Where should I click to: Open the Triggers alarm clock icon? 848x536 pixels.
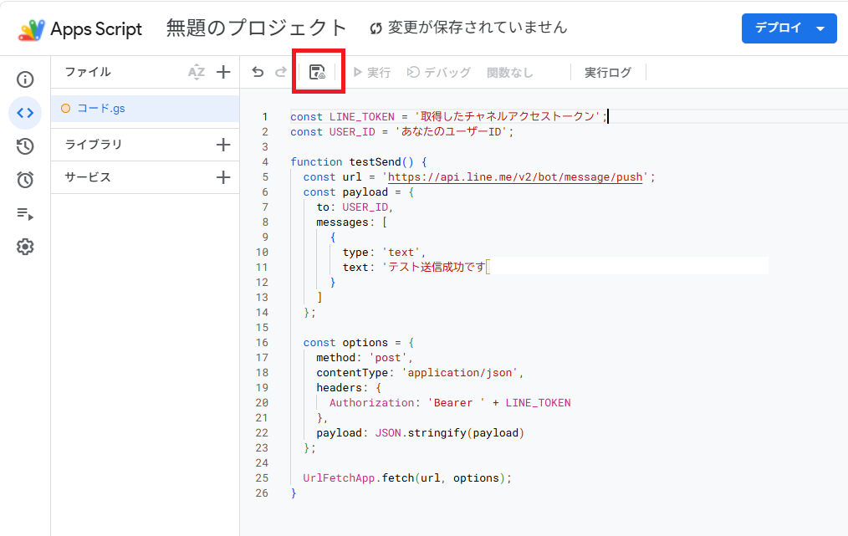(25, 180)
